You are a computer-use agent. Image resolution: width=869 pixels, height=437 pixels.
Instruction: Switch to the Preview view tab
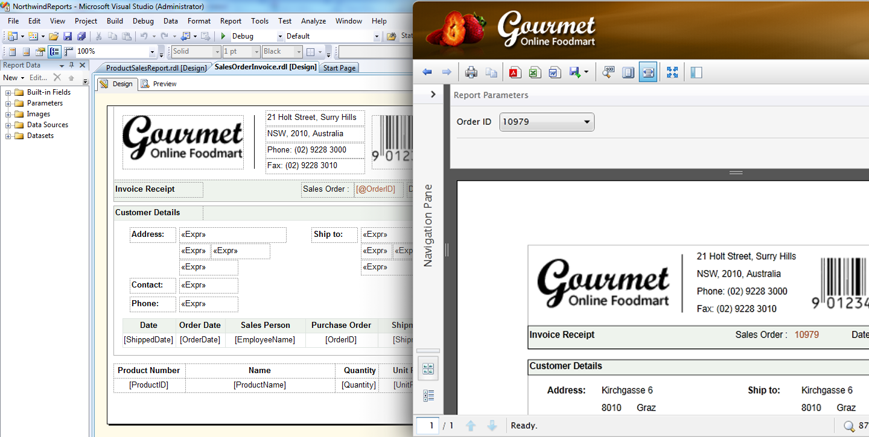[x=159, y=84]
